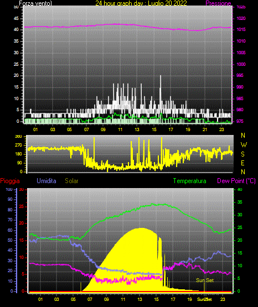
Task: Click the 'E' compass letter beside direction chart
Action: (242, 163)
